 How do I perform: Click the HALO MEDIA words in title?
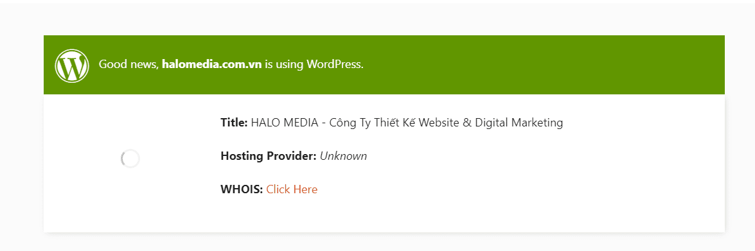(285, 123)
